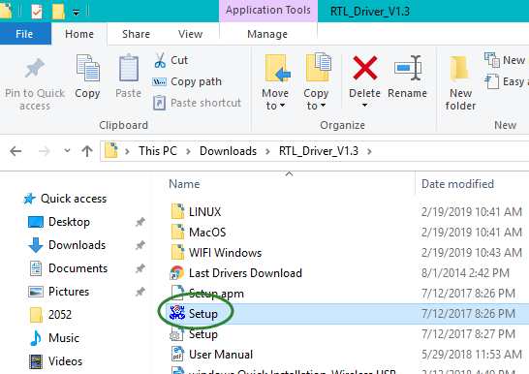The height and width of the screenshot is (374, 529).
Task: Click pin icon next to Pictures
Action: coord(140,292)
